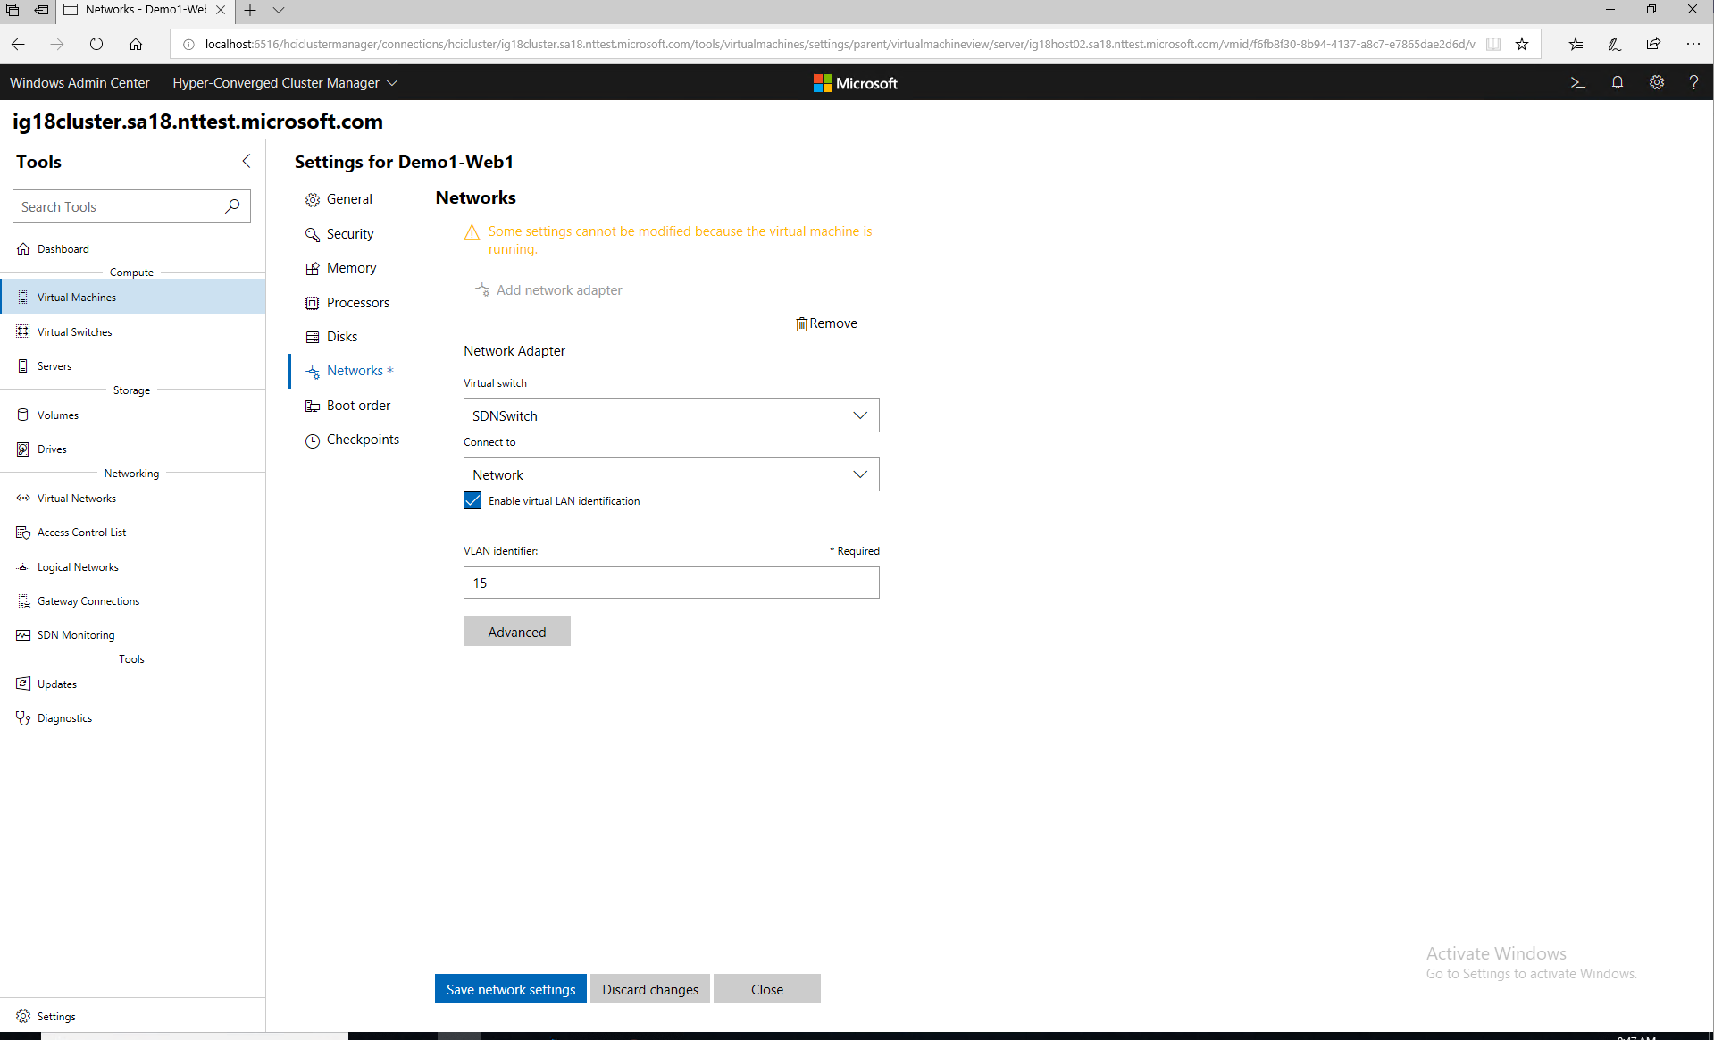This screenshot has height=1040, width=1714.
Task: Collapse the Tools panel chevron
Action: pyautogui.click(x=247, y=161)
